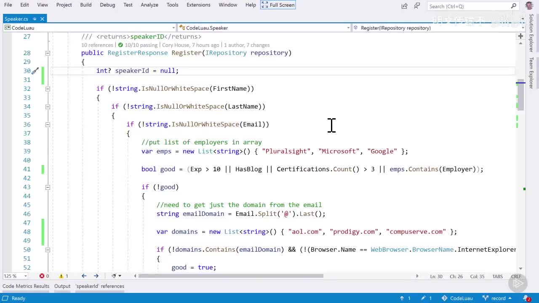The height and width of the screenshot is (303, 539).
Task: Click the green passing tests check icon
Action: [x=120, y=45]
